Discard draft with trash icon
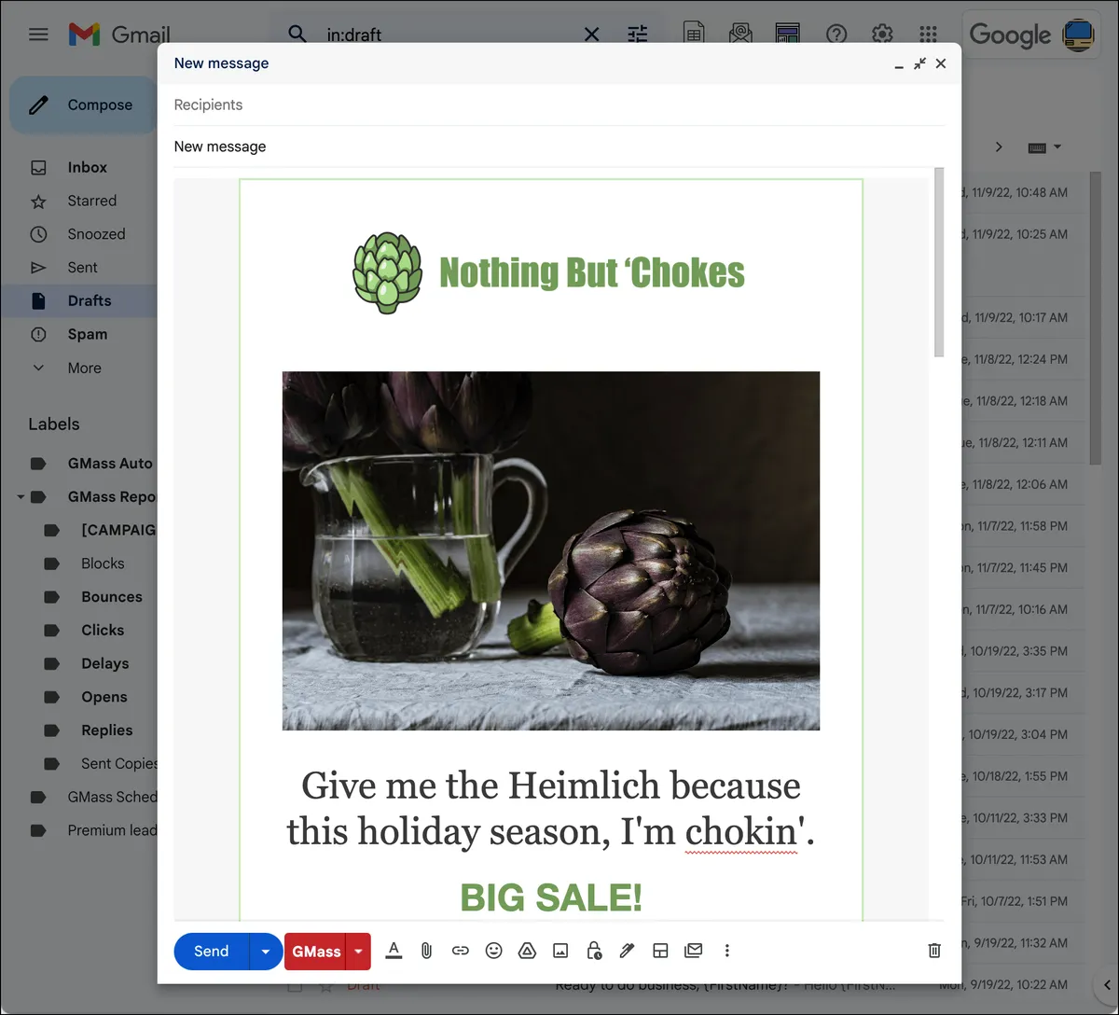The width and height of the screenshot is (1119, 1015). pyautogui.click(x=934, y=951)
